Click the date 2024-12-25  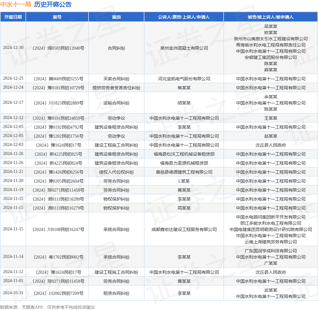click(13, 78)
